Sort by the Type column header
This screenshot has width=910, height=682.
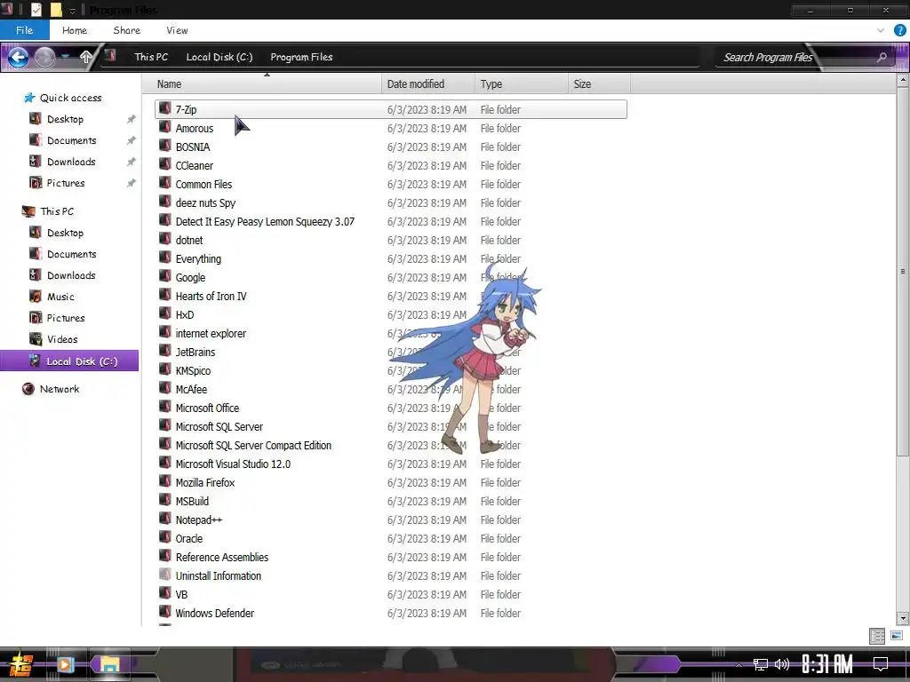click(x=521, y=84)
